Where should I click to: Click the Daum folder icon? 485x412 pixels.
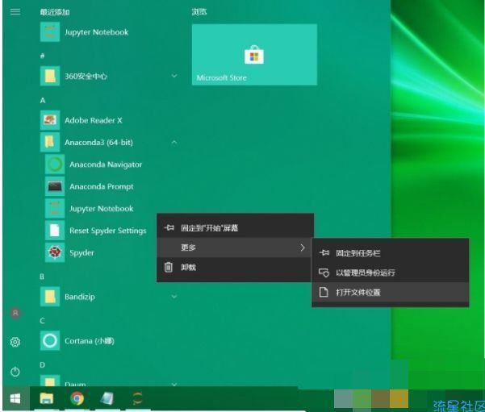50,381
